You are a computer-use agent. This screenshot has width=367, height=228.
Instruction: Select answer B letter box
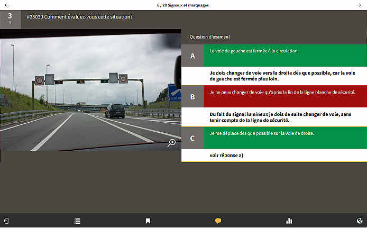pyautogui.click(x=192, y=97)
